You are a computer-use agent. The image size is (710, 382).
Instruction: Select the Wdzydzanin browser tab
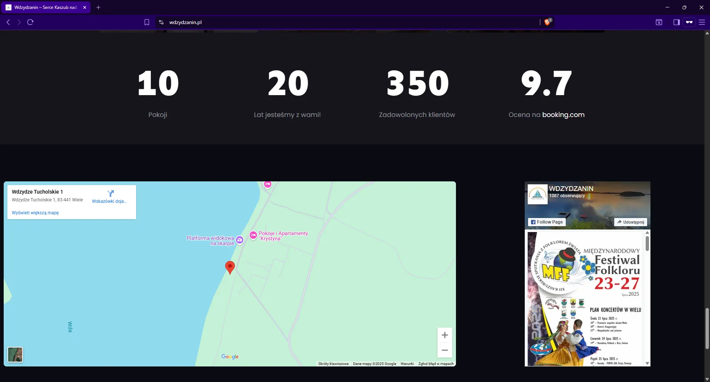click(44, 7)
